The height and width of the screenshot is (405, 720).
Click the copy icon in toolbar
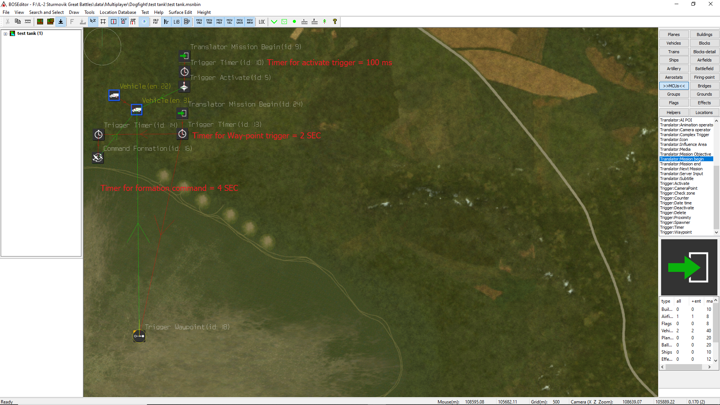18,22
